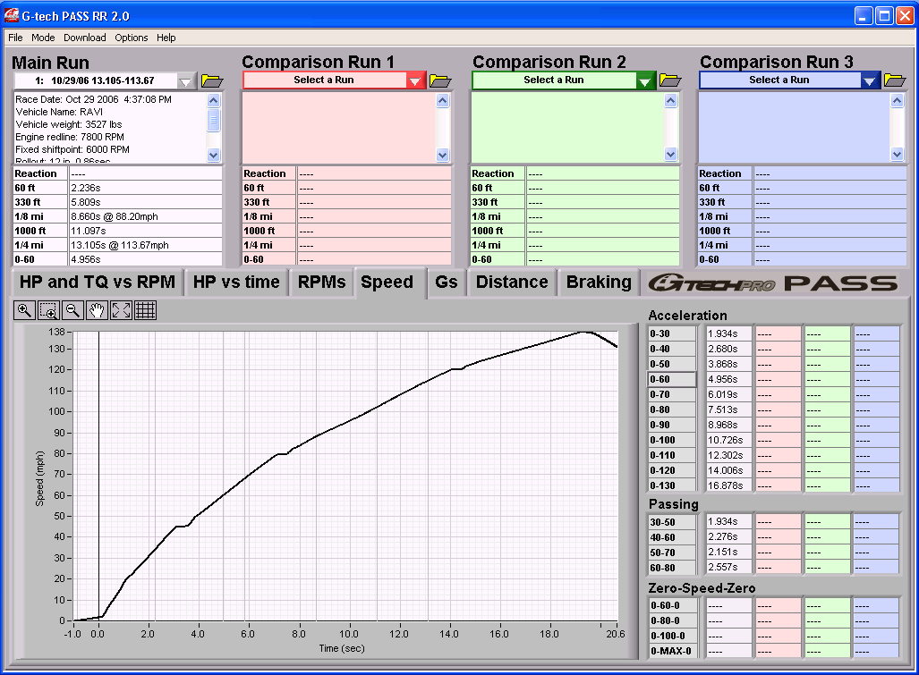Viewport: 919px width, 675px height.
Task: Click the 0-60 acceleration row button
Action: 672,379
